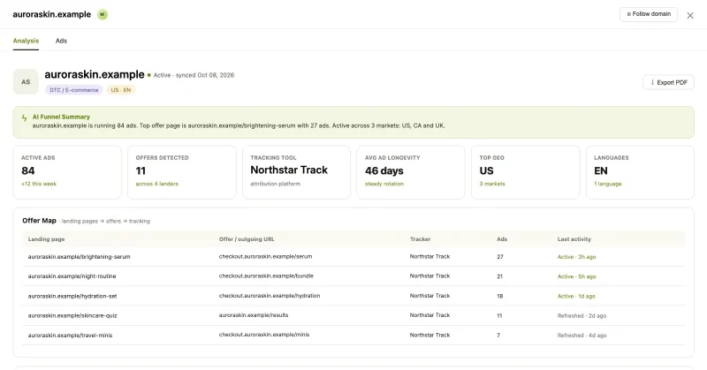Open auroraskin.example/travel-minis landing page
707x370 pixels.
tap(70, 336)
